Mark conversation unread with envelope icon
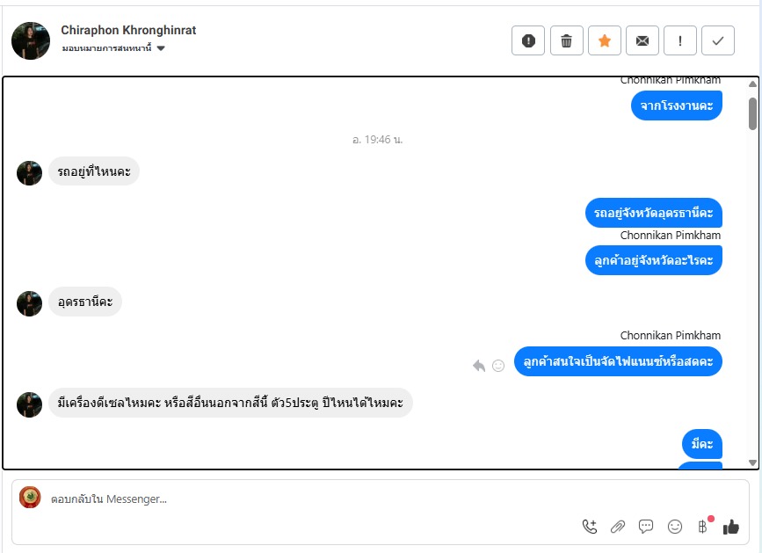Image resolution: width=762 pixels, height=553 pixels. [642, 40]
